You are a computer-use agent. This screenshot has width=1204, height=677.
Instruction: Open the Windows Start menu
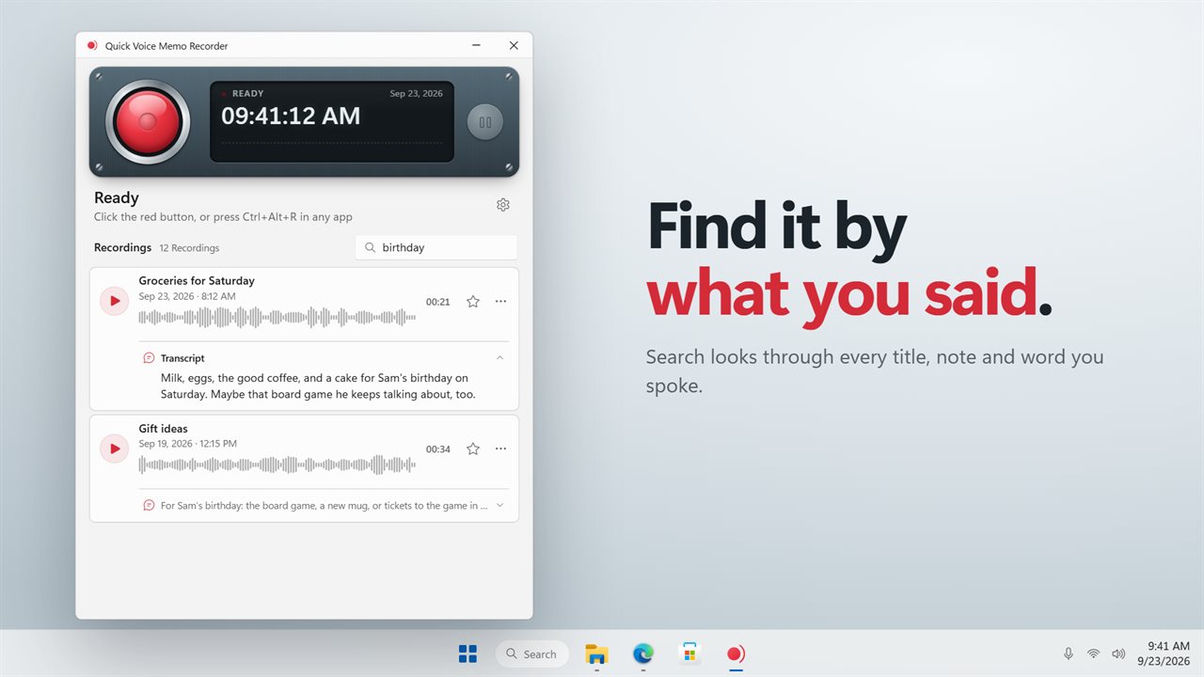click(467, 653)
